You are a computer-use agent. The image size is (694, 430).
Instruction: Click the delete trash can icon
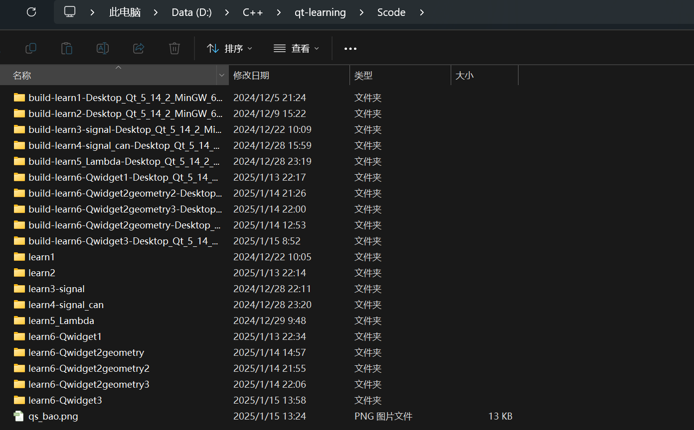pyautogui.click(x=174, y=48)
